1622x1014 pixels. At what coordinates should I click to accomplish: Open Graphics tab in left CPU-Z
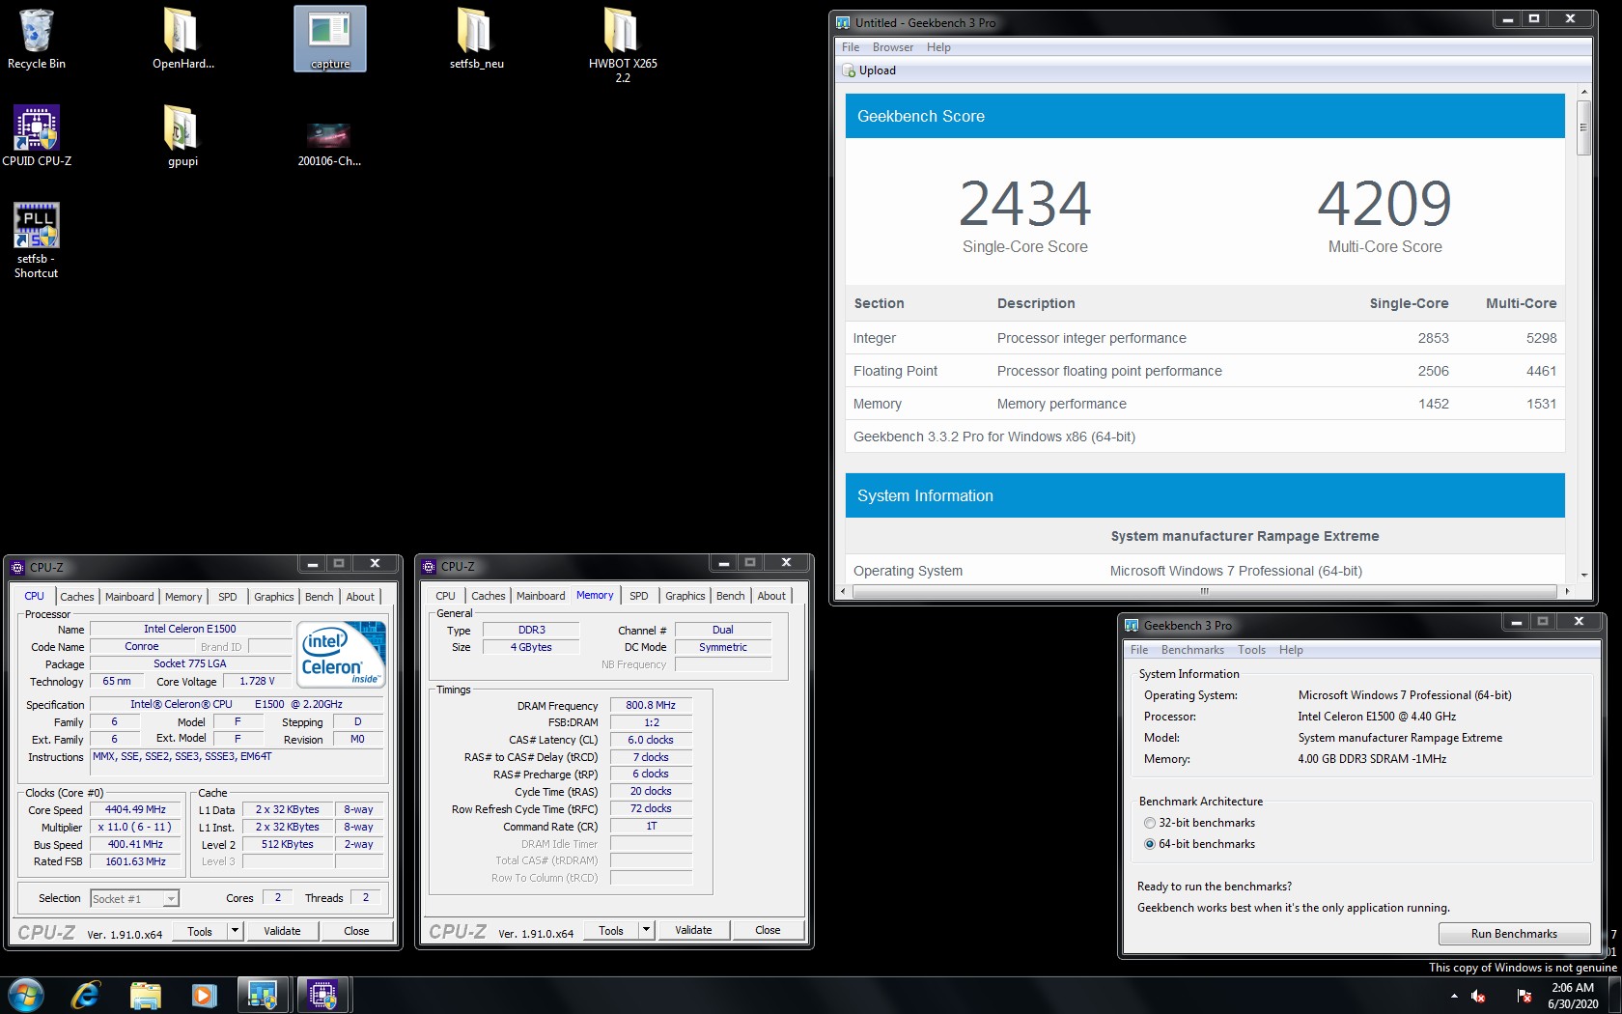tap(274, 597)
